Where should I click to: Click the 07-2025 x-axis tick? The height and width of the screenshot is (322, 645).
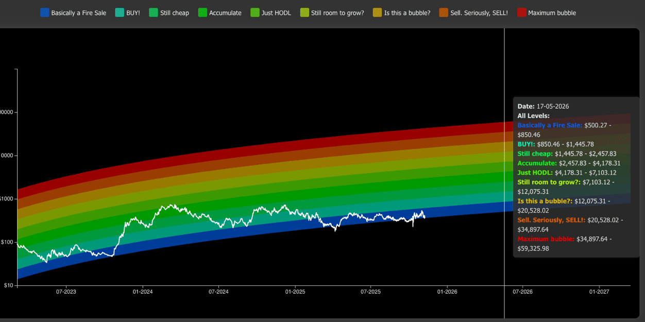pyautogui.click(x=370, y=292)
